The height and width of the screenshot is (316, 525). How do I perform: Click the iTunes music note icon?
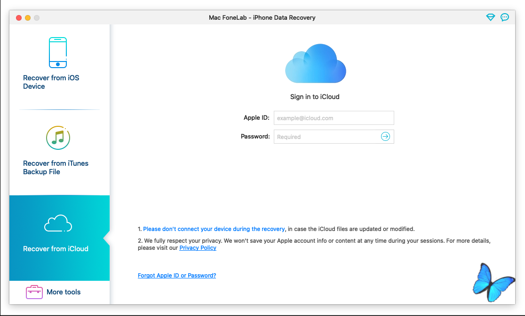tap(58, 138)
